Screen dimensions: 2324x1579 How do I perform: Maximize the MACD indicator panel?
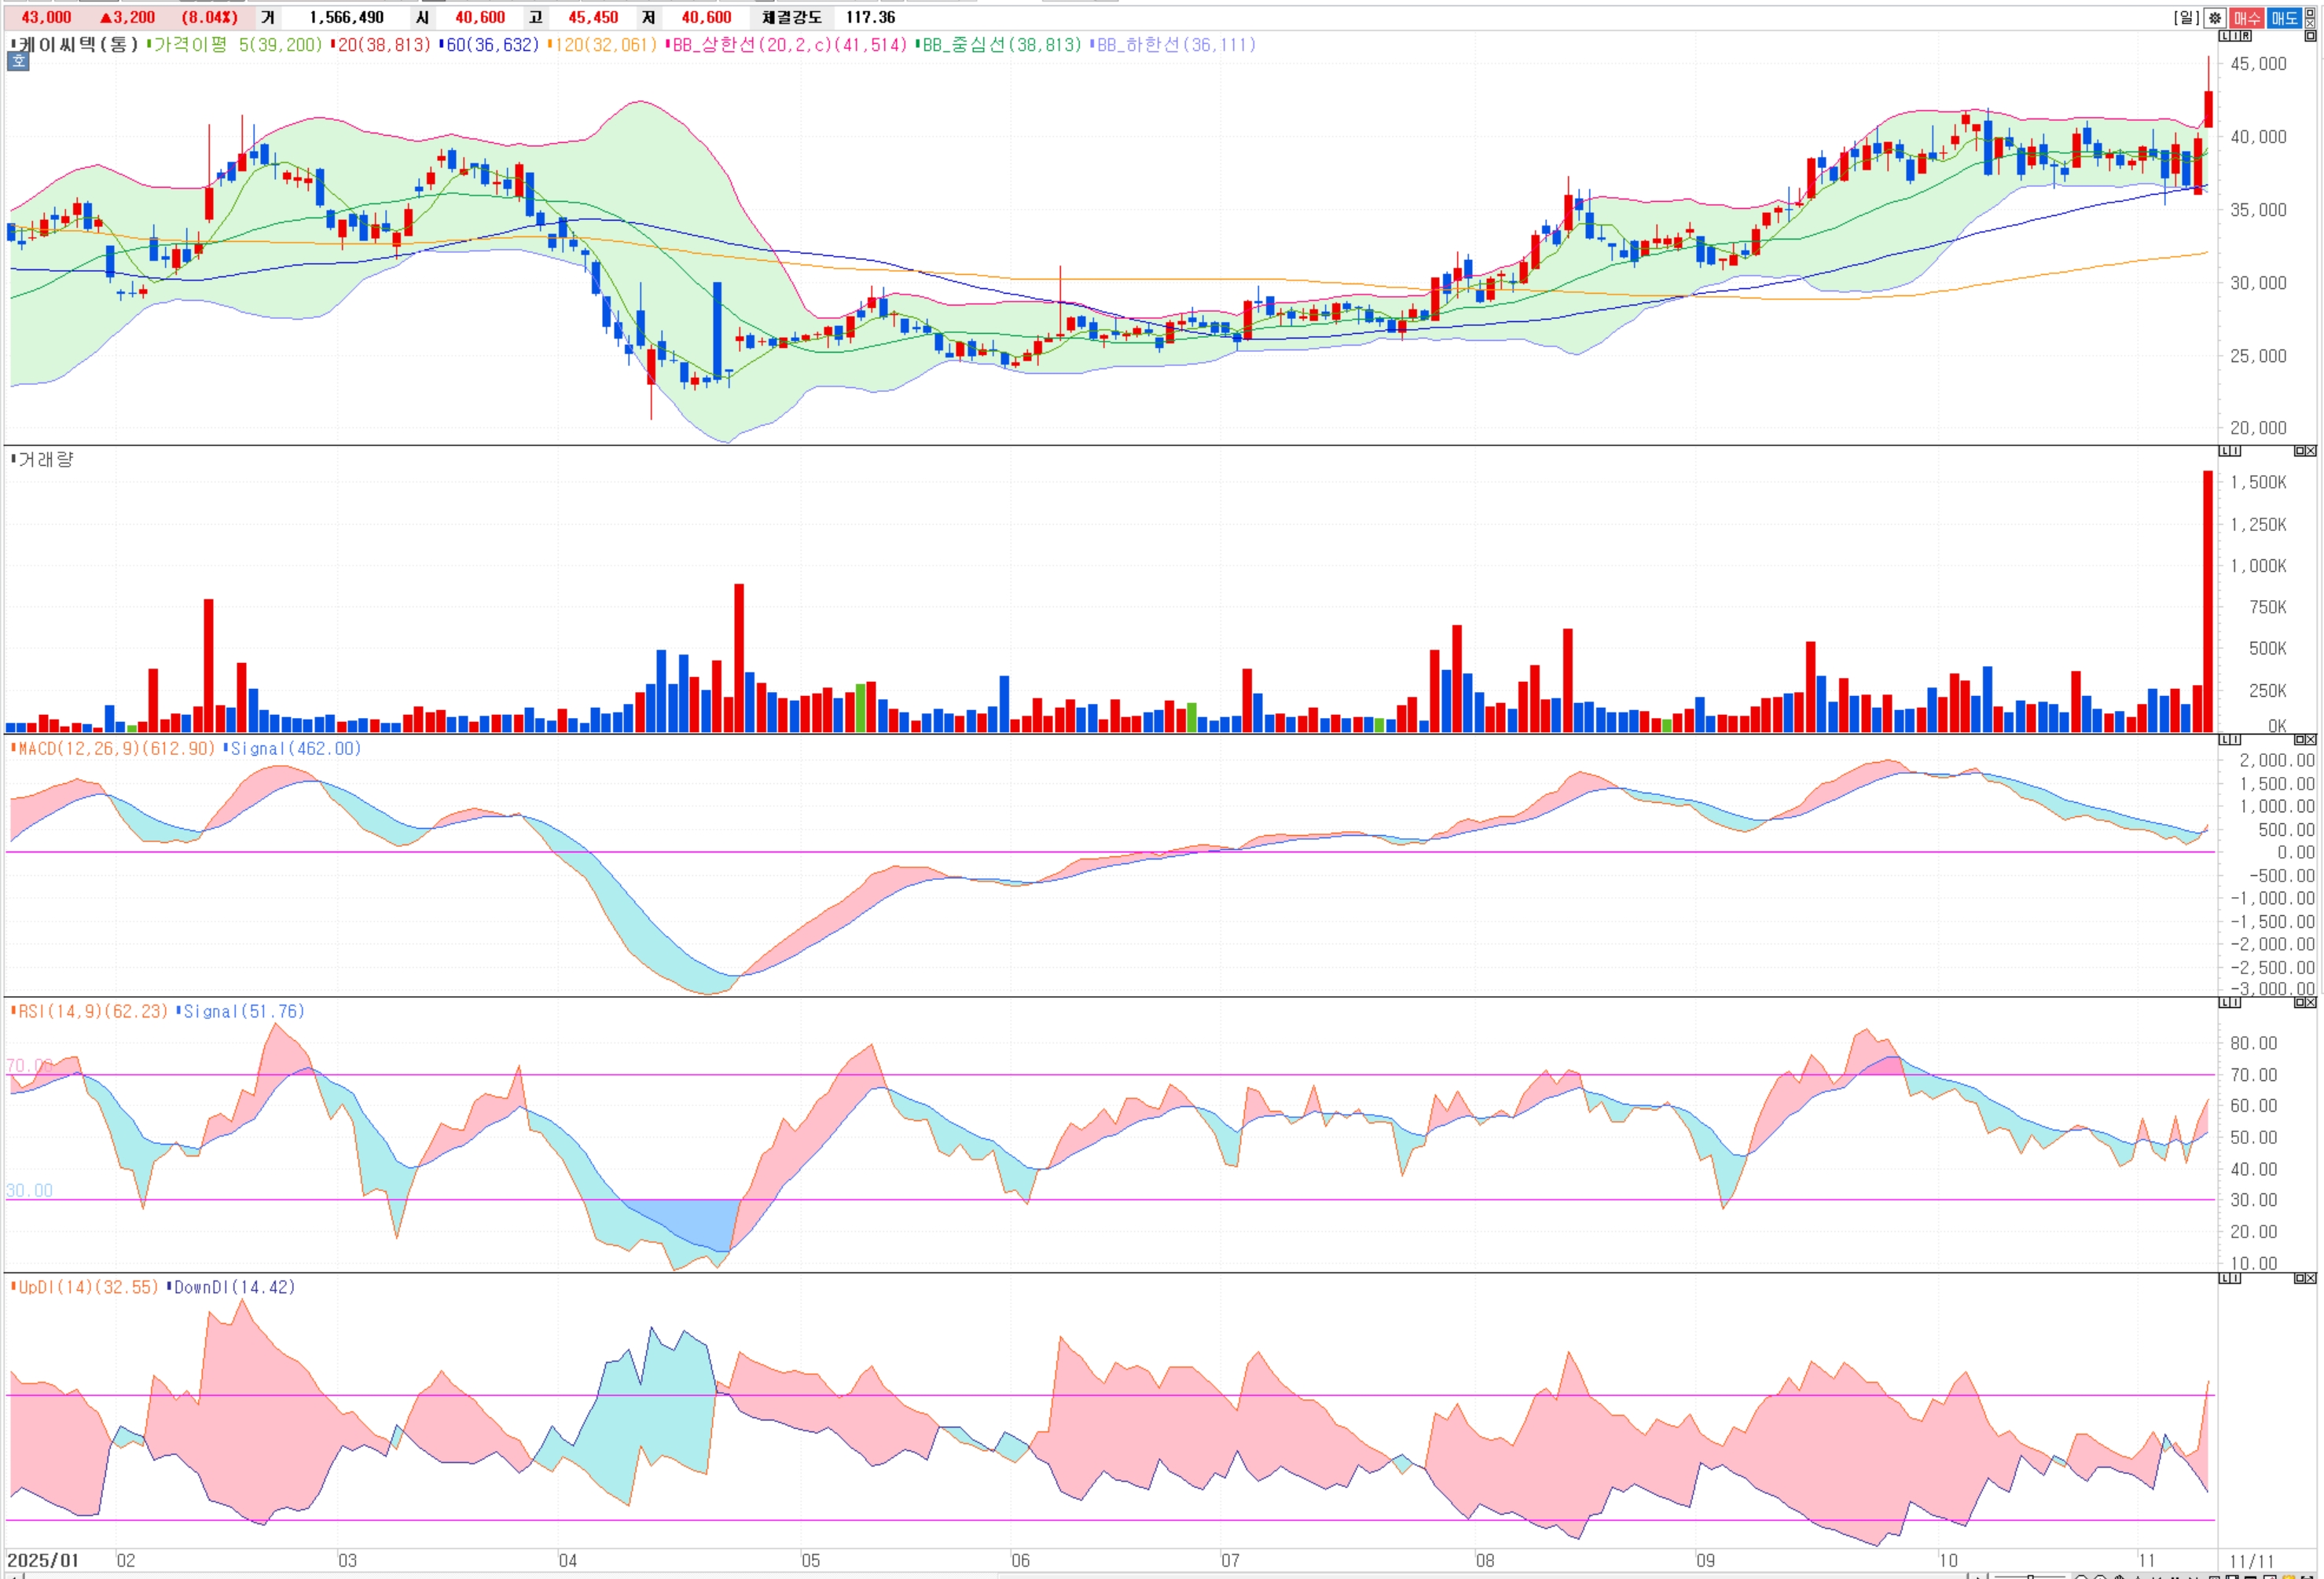coord(2300,739)
